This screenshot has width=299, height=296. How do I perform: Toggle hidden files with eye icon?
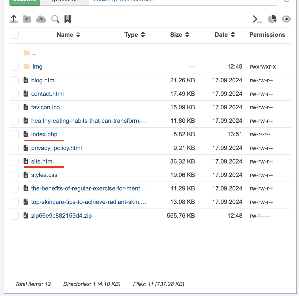point(286,19)
